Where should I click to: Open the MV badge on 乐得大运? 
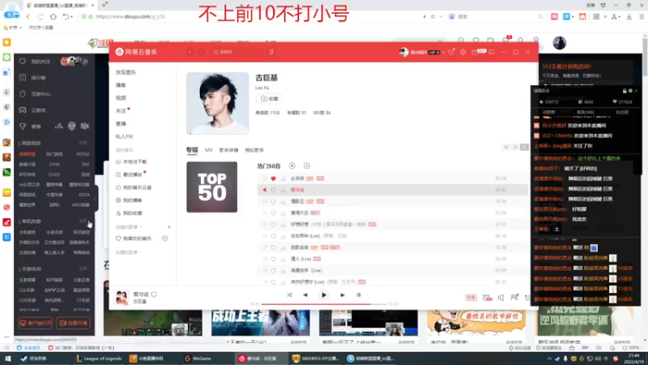[x=315, y=213]
